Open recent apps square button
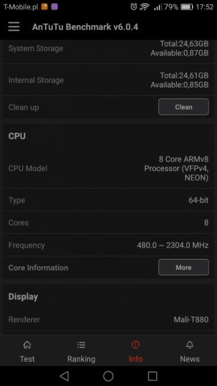The image size is (217, 386). tap(152, 376)
